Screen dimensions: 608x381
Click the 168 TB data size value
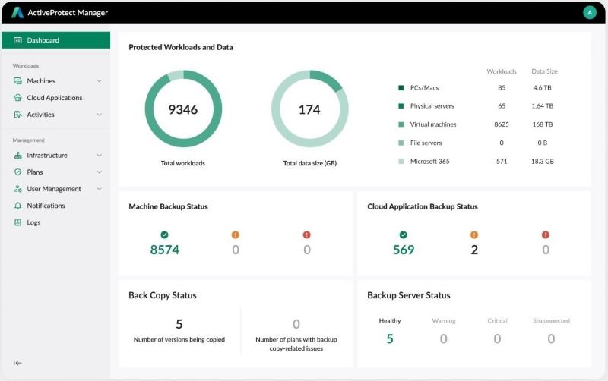click(x=543, y=124)
